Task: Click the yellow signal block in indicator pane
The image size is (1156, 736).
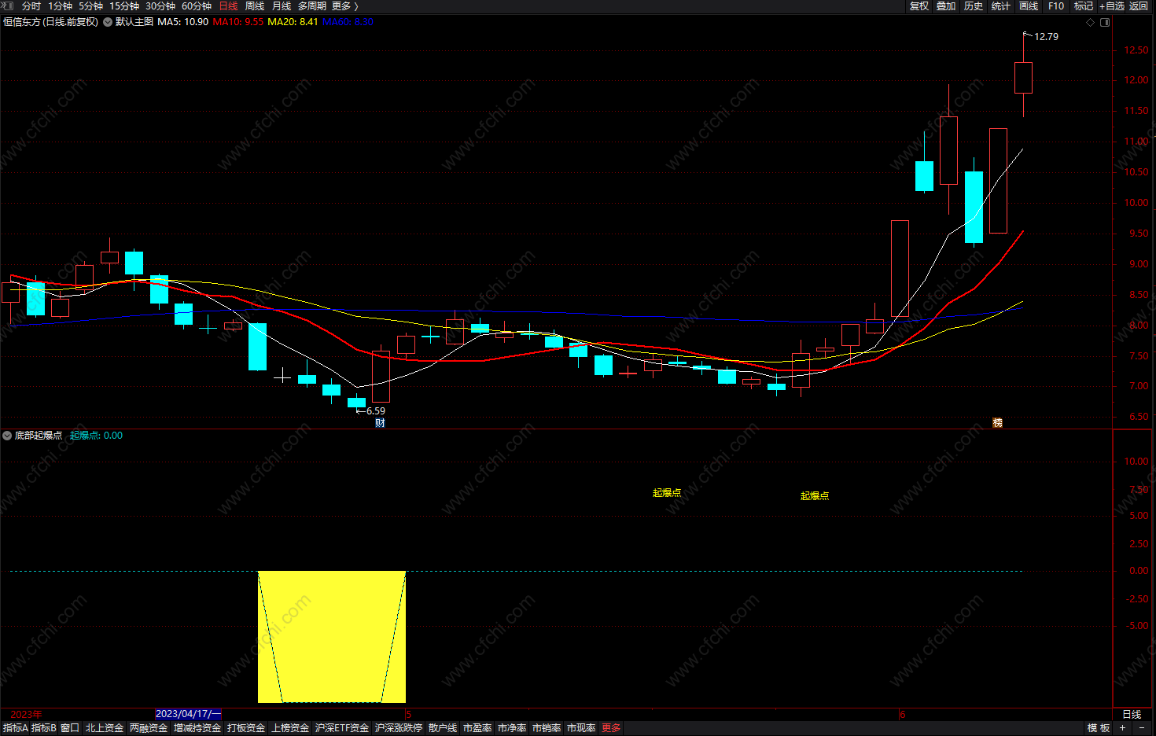Action: (332, 637)
